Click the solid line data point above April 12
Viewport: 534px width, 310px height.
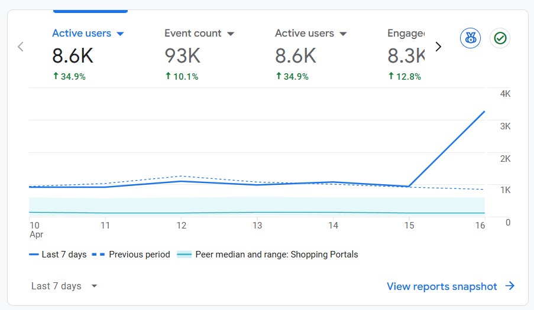click(x=182, y=181)
